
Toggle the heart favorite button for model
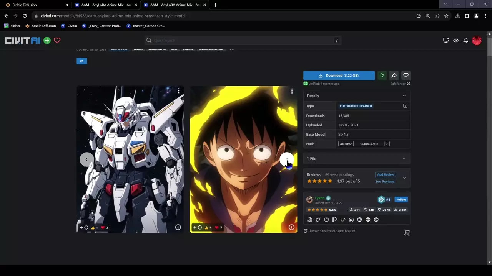[406, 76]
